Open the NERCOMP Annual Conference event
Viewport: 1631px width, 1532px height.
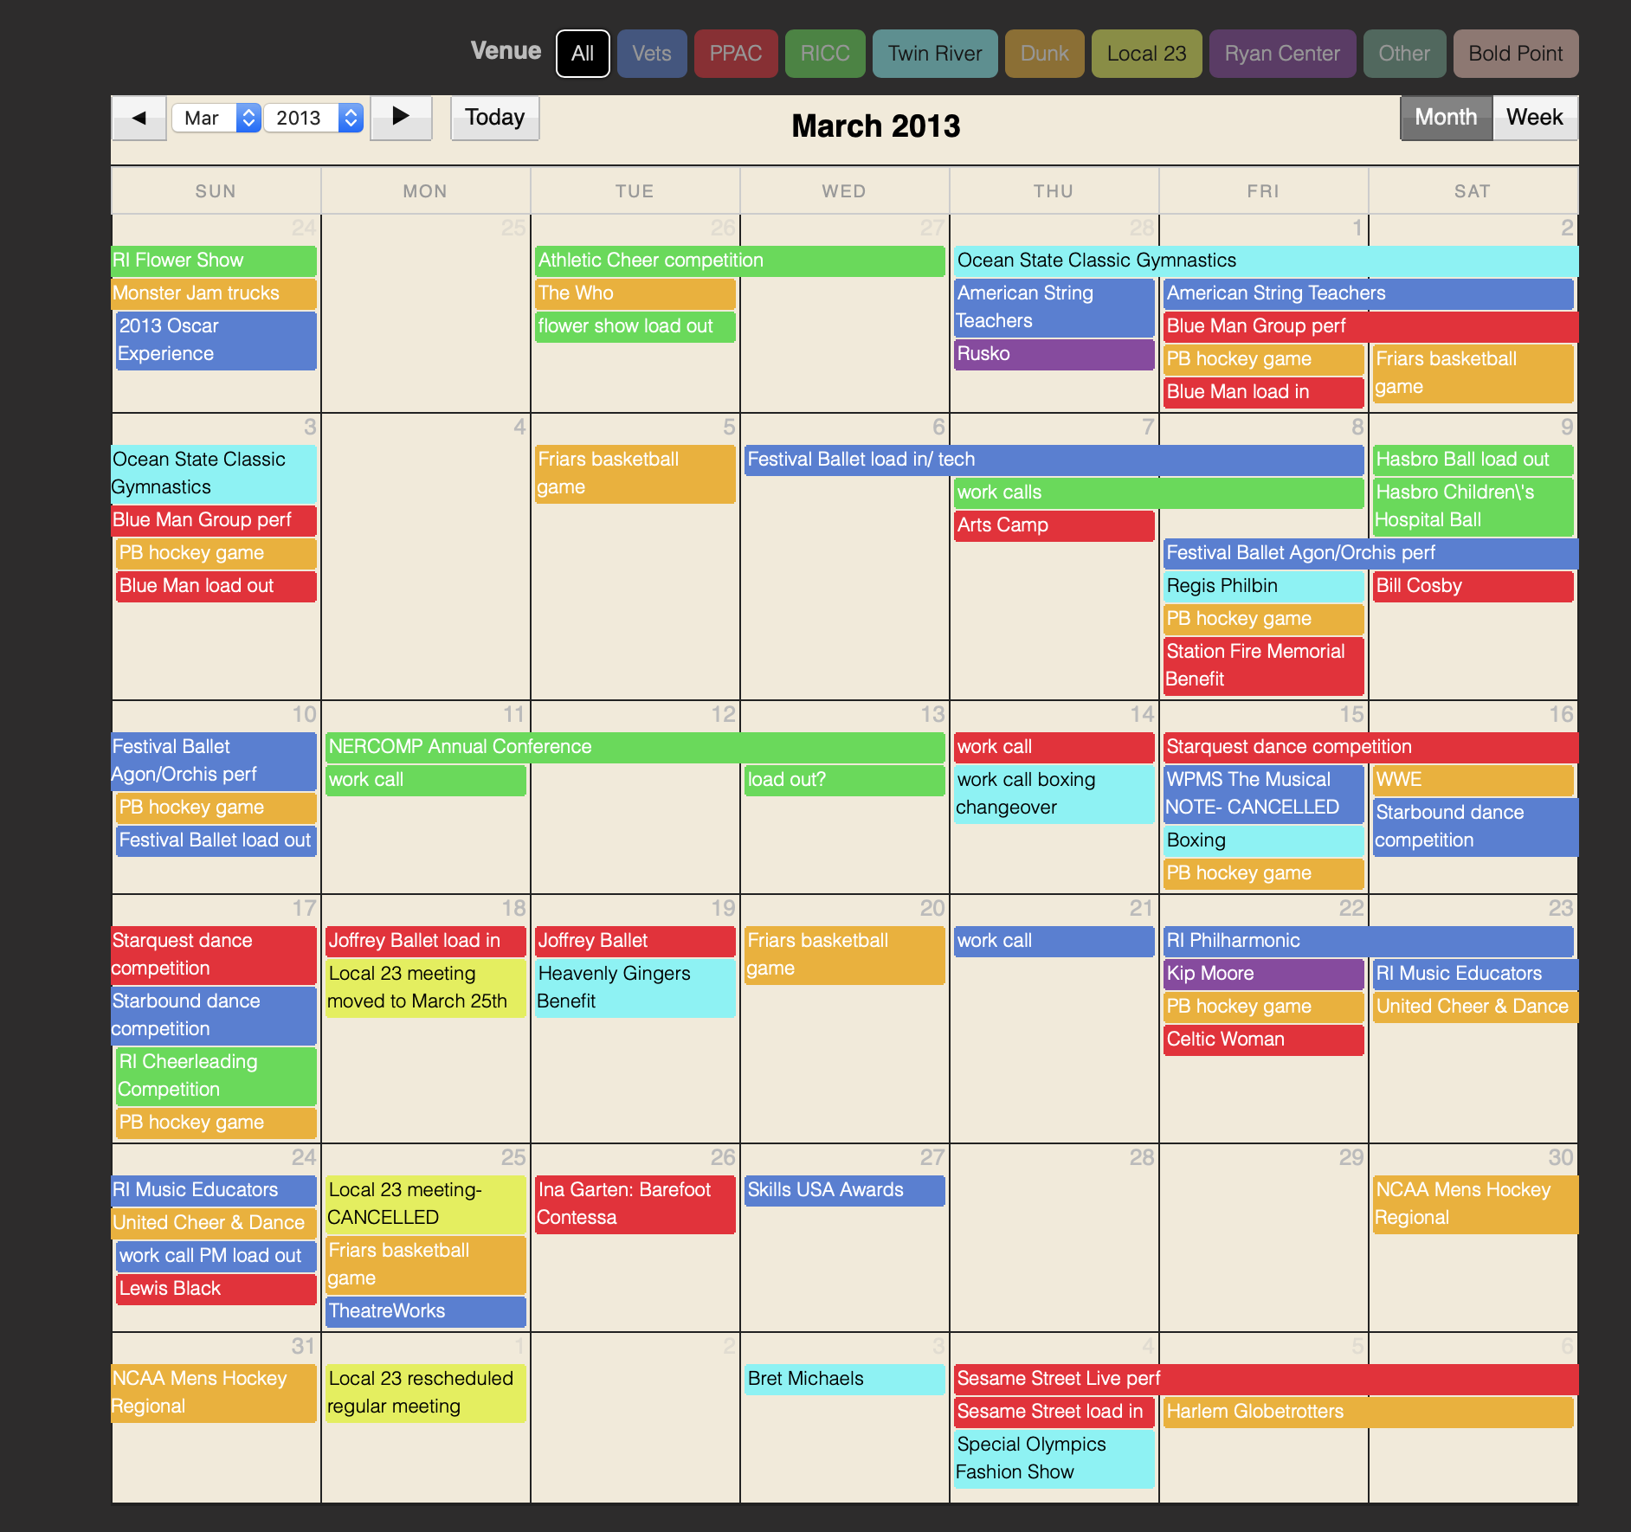[x=635, y=747]
